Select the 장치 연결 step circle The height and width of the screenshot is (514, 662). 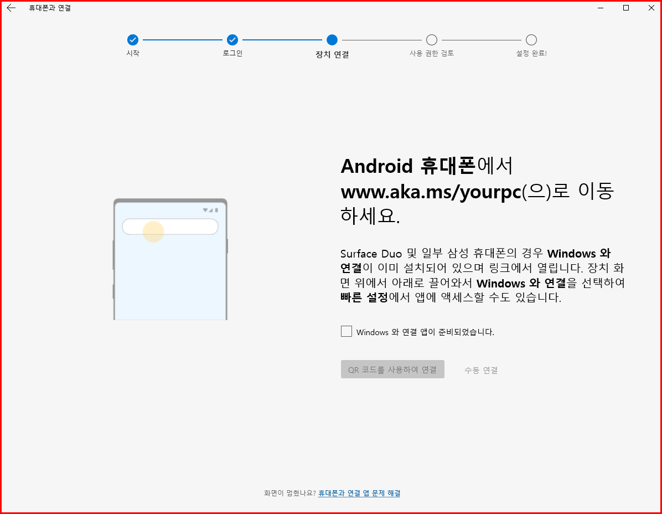pos(332,40)
